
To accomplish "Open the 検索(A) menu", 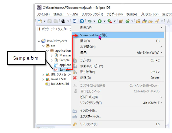I will pos(132,14).
